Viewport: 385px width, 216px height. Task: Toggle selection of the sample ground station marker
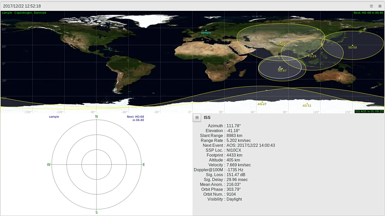[205, 30]
